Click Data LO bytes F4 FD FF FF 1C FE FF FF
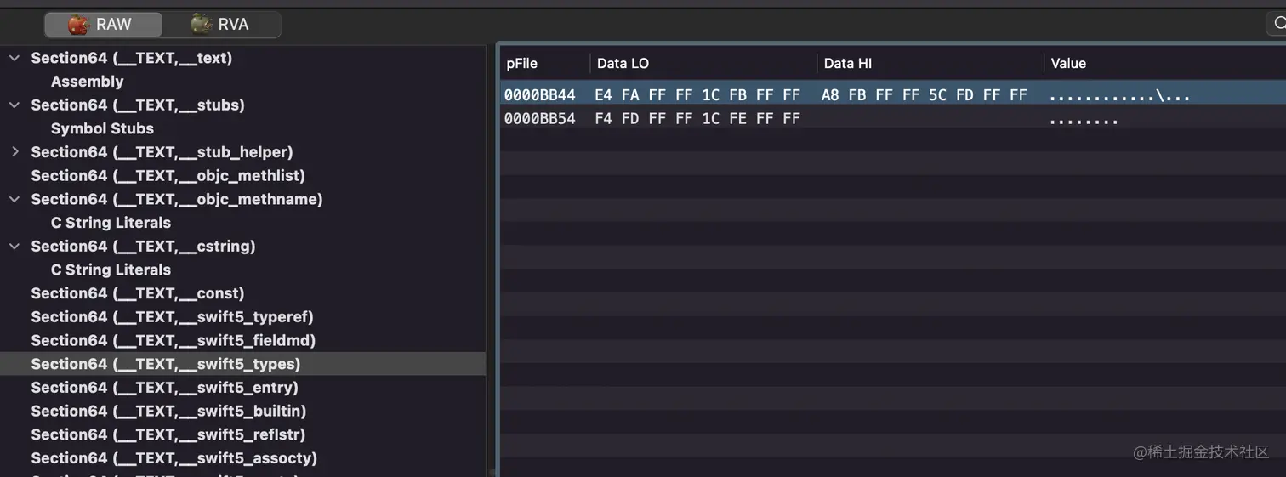The width and height of the screenshot is (1286, 477). (697, 119)
